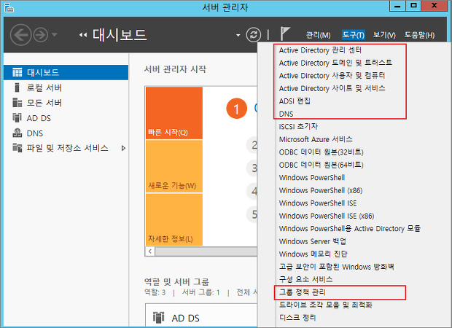452x328 pixels.
Task: Open ADSI 편집 from tools menu
Action: (x=295, y=101)
